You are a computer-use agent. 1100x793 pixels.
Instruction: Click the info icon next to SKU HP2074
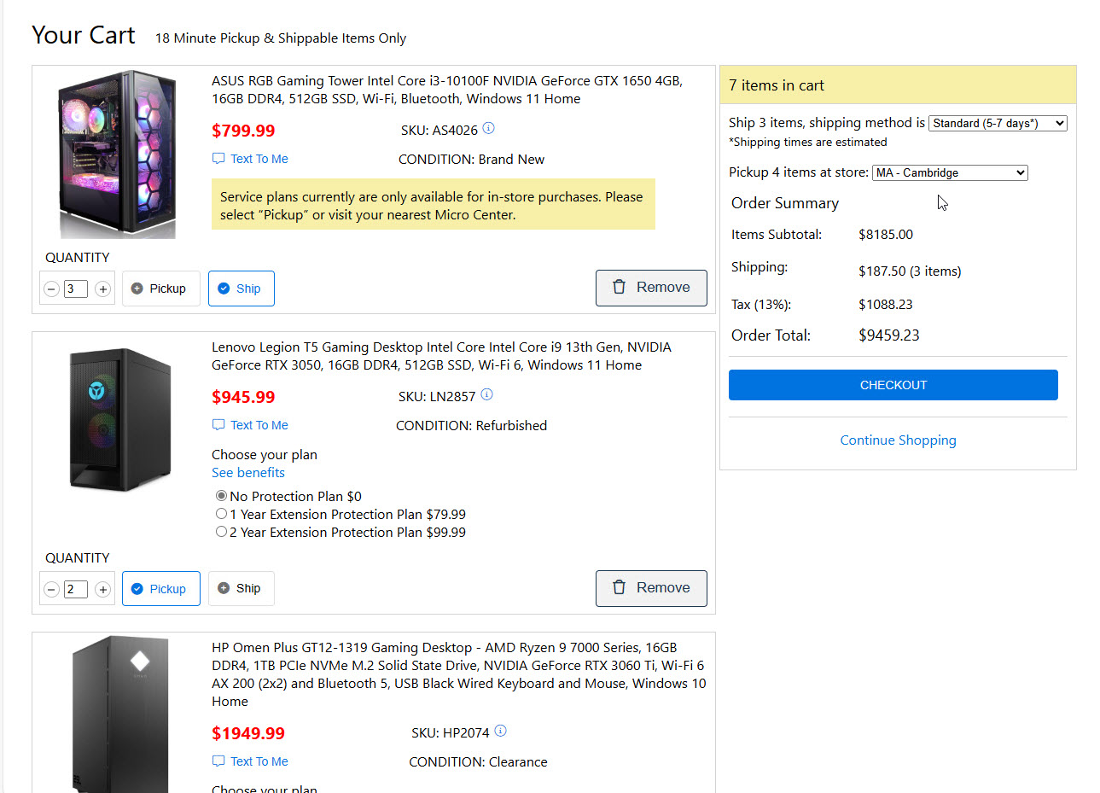click(500, 732)
